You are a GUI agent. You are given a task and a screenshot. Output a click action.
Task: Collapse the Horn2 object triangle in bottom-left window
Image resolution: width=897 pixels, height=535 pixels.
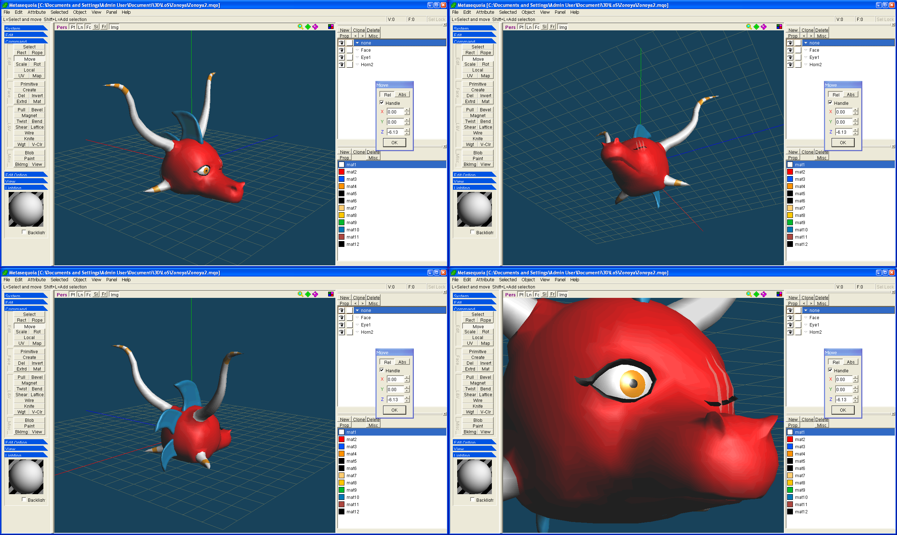(x=357, y=332)
